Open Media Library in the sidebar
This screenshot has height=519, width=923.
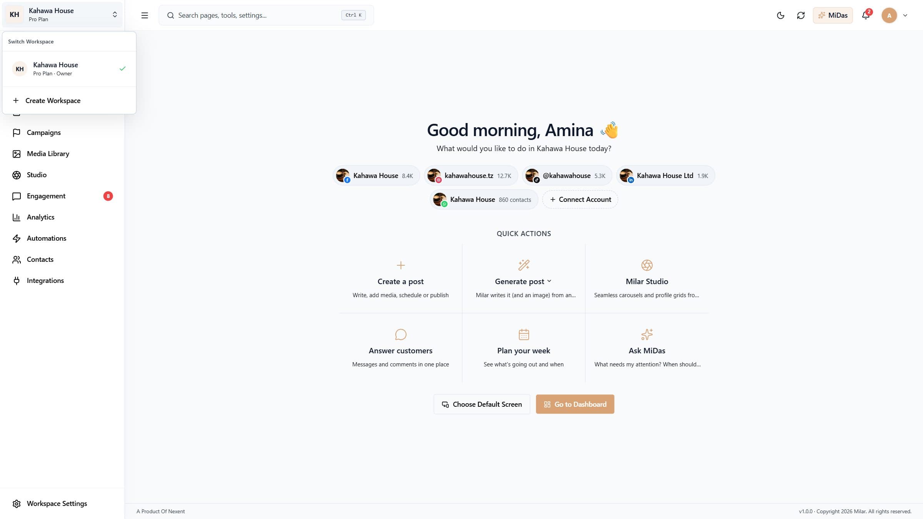coord(62,154)
